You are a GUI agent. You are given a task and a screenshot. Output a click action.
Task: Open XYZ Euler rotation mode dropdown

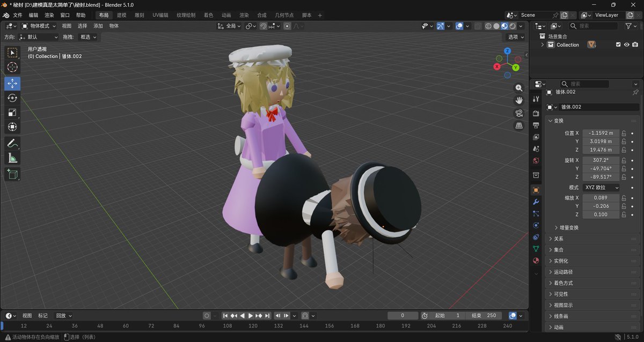601,188
